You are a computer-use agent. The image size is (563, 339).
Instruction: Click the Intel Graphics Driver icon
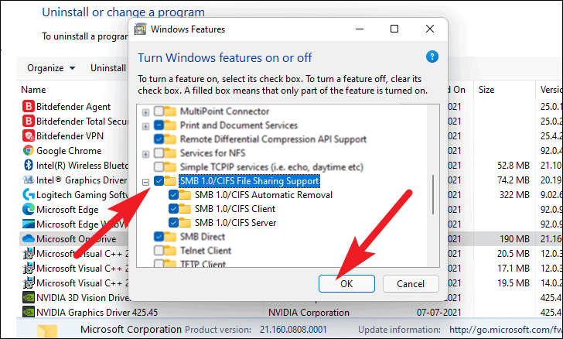click(28, 180)
